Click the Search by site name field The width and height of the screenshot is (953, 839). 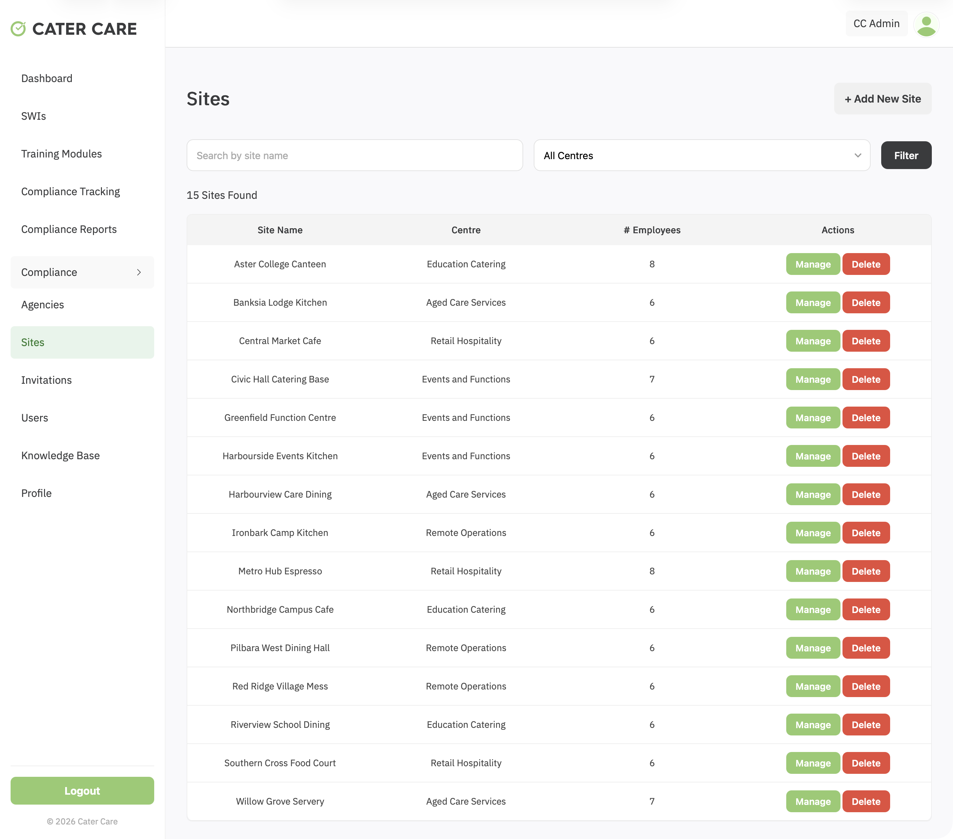[354, 155]
